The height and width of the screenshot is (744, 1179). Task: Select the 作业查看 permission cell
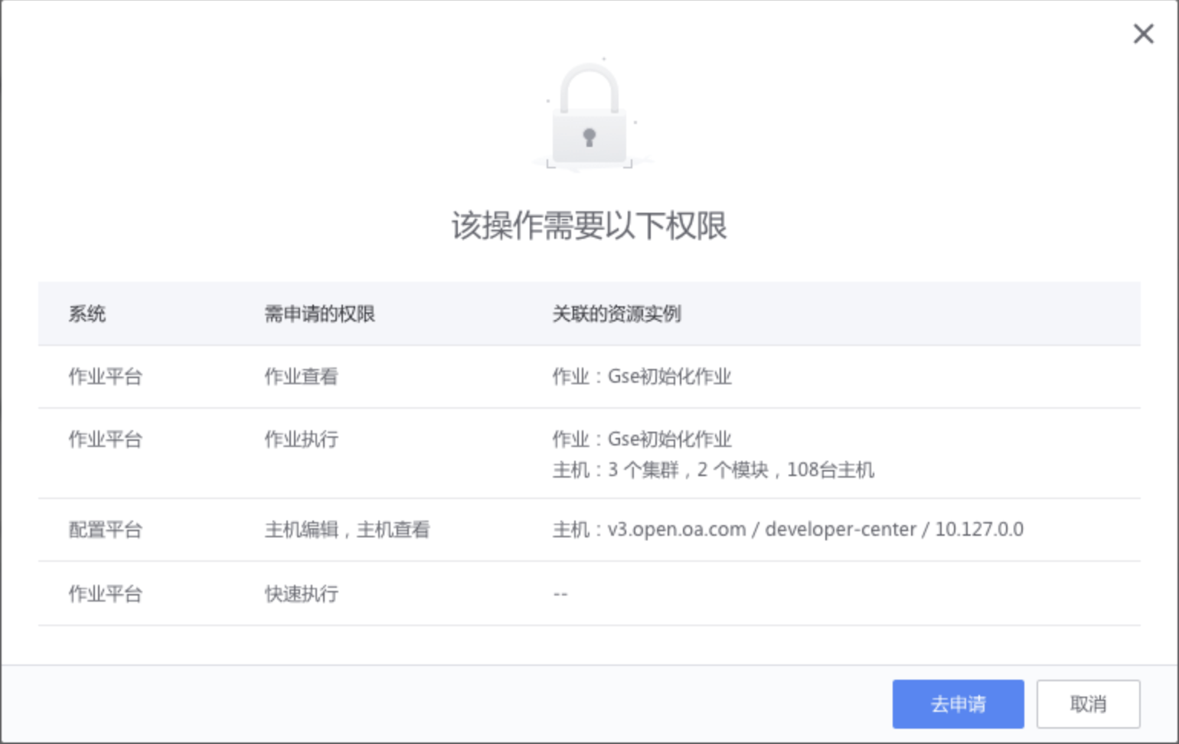tap(301, 377)
